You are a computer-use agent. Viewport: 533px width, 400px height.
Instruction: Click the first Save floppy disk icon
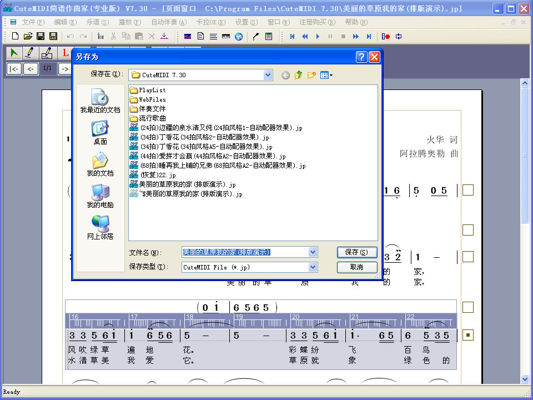click(41, 36)
